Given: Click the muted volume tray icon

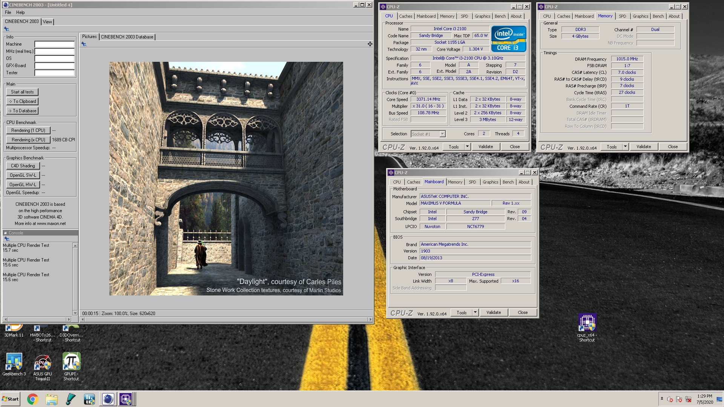Looking at the screenshot, I should point(670,399).
